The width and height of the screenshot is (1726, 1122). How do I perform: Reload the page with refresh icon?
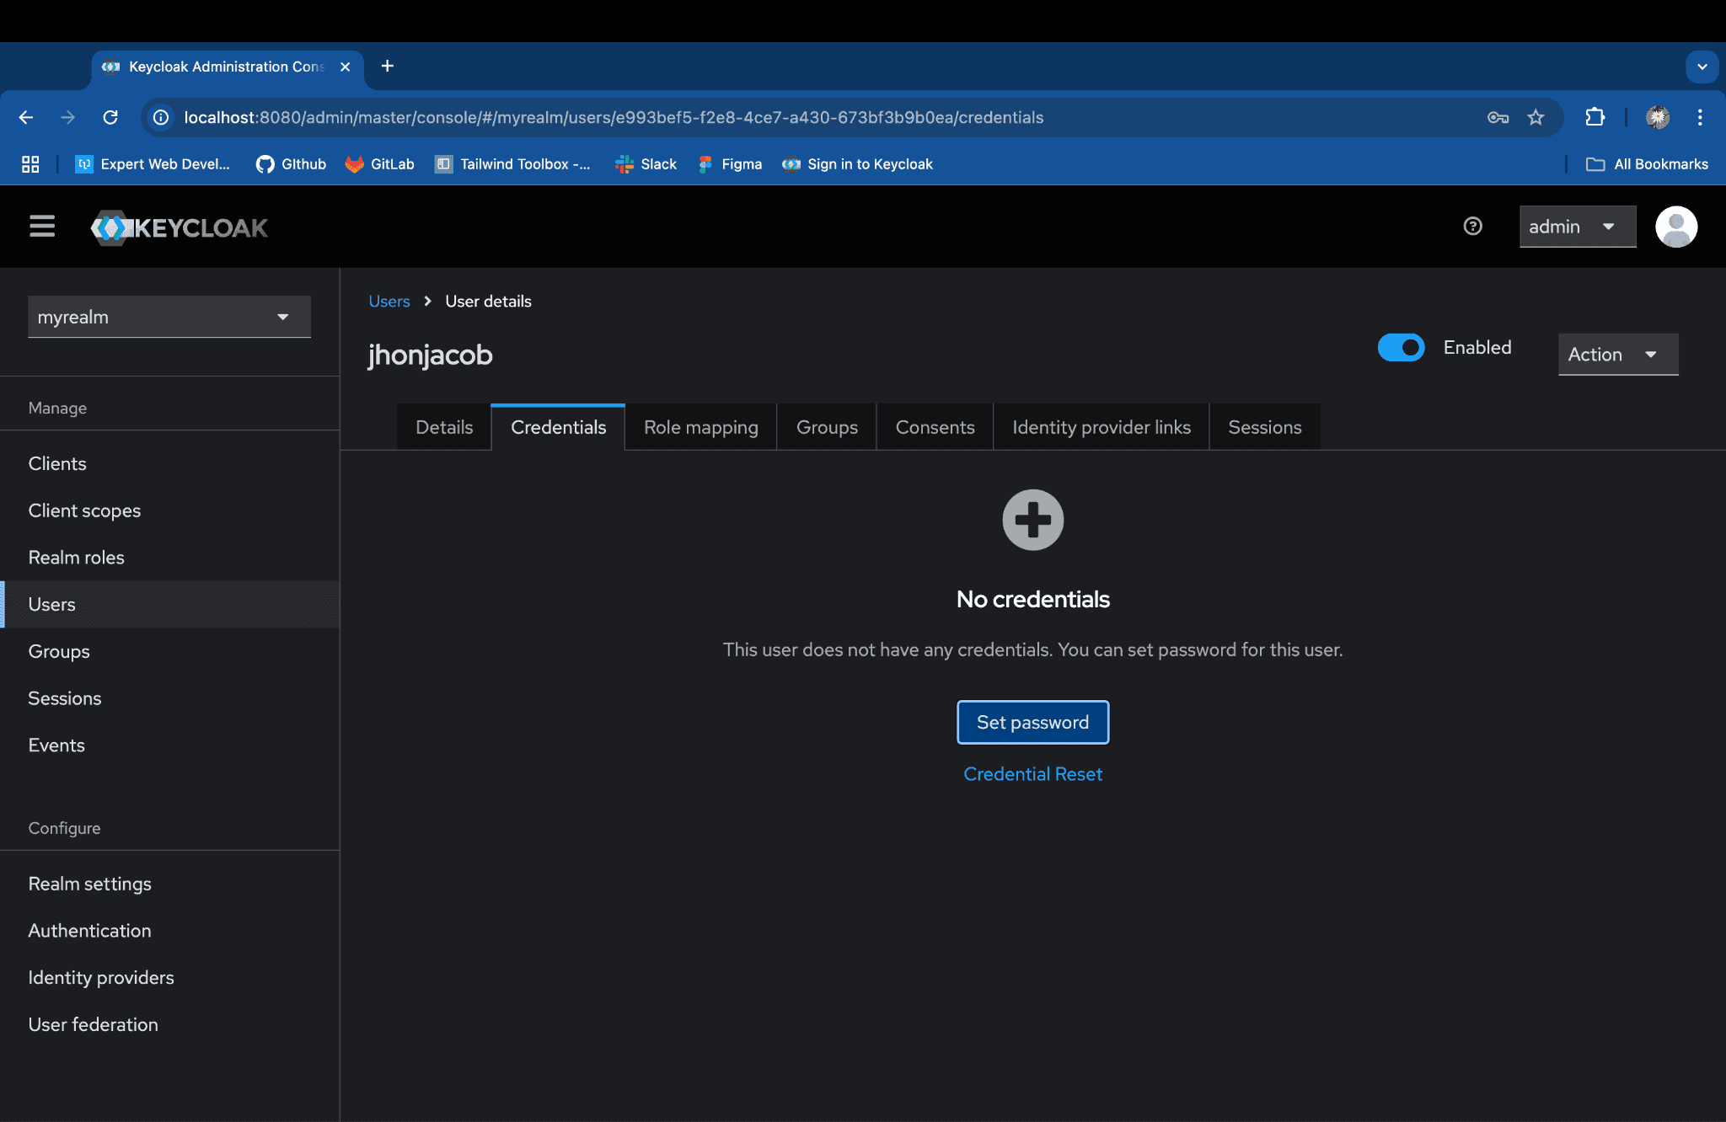[110, 117]
